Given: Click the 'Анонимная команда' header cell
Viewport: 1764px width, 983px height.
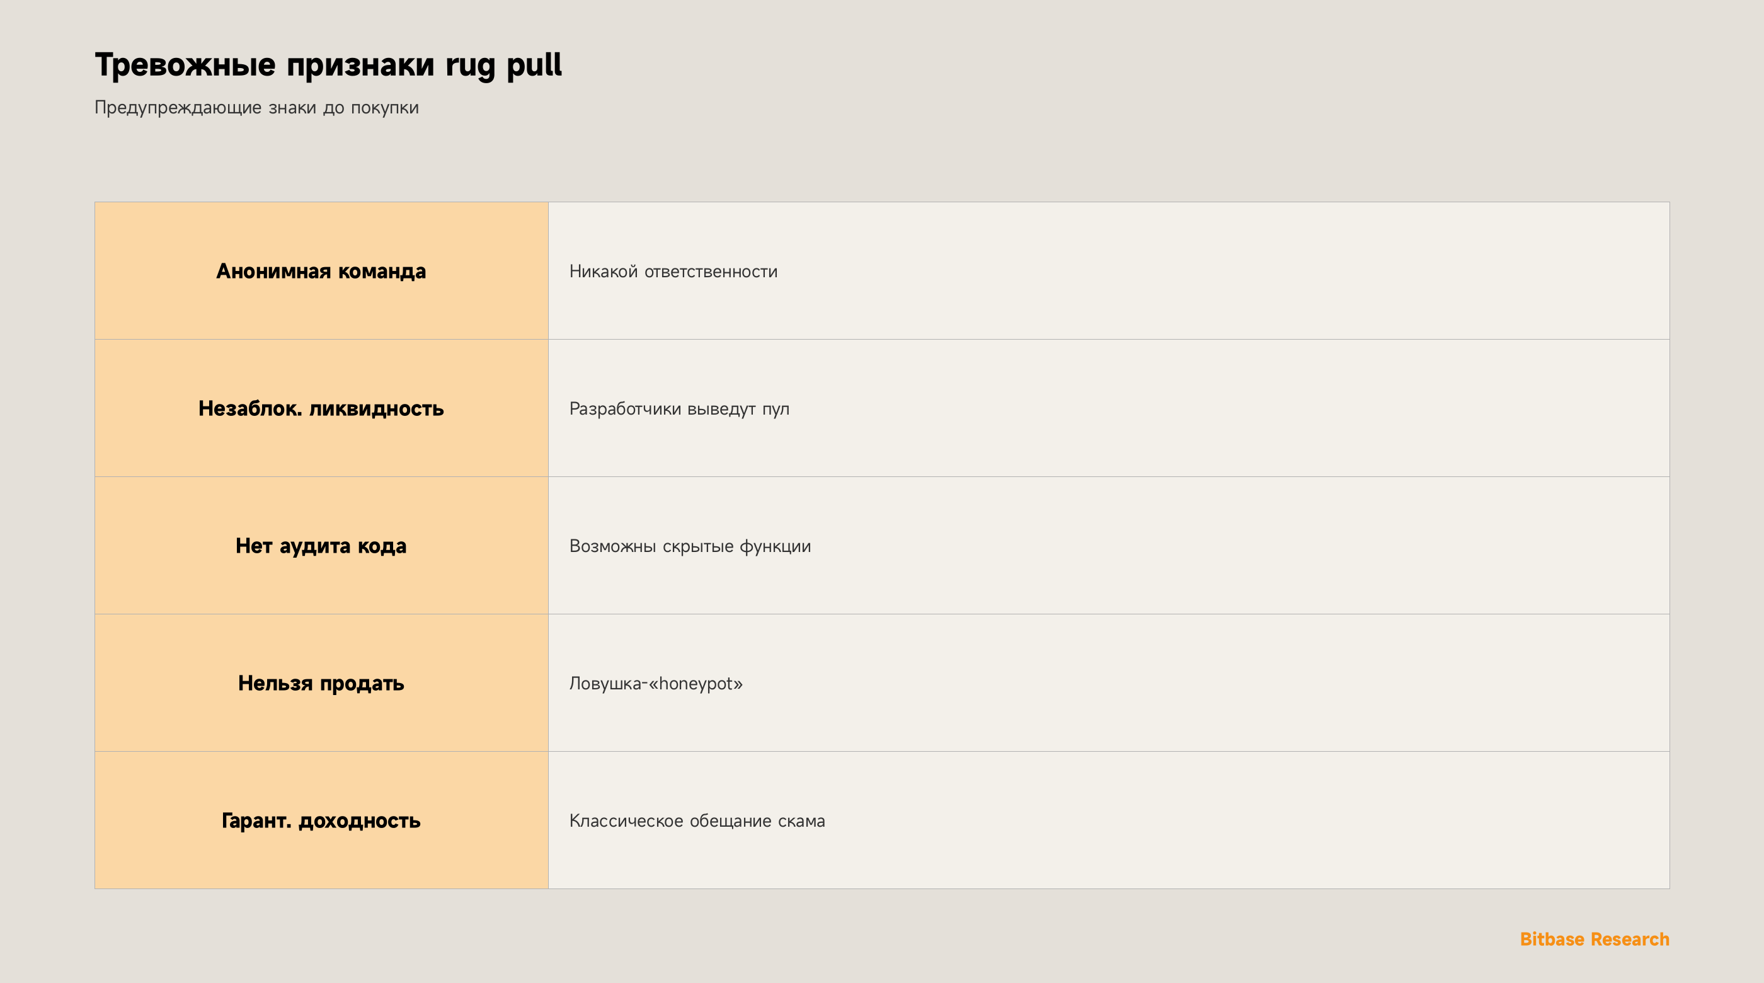Looking at the screenshot, I should [321, 270].
